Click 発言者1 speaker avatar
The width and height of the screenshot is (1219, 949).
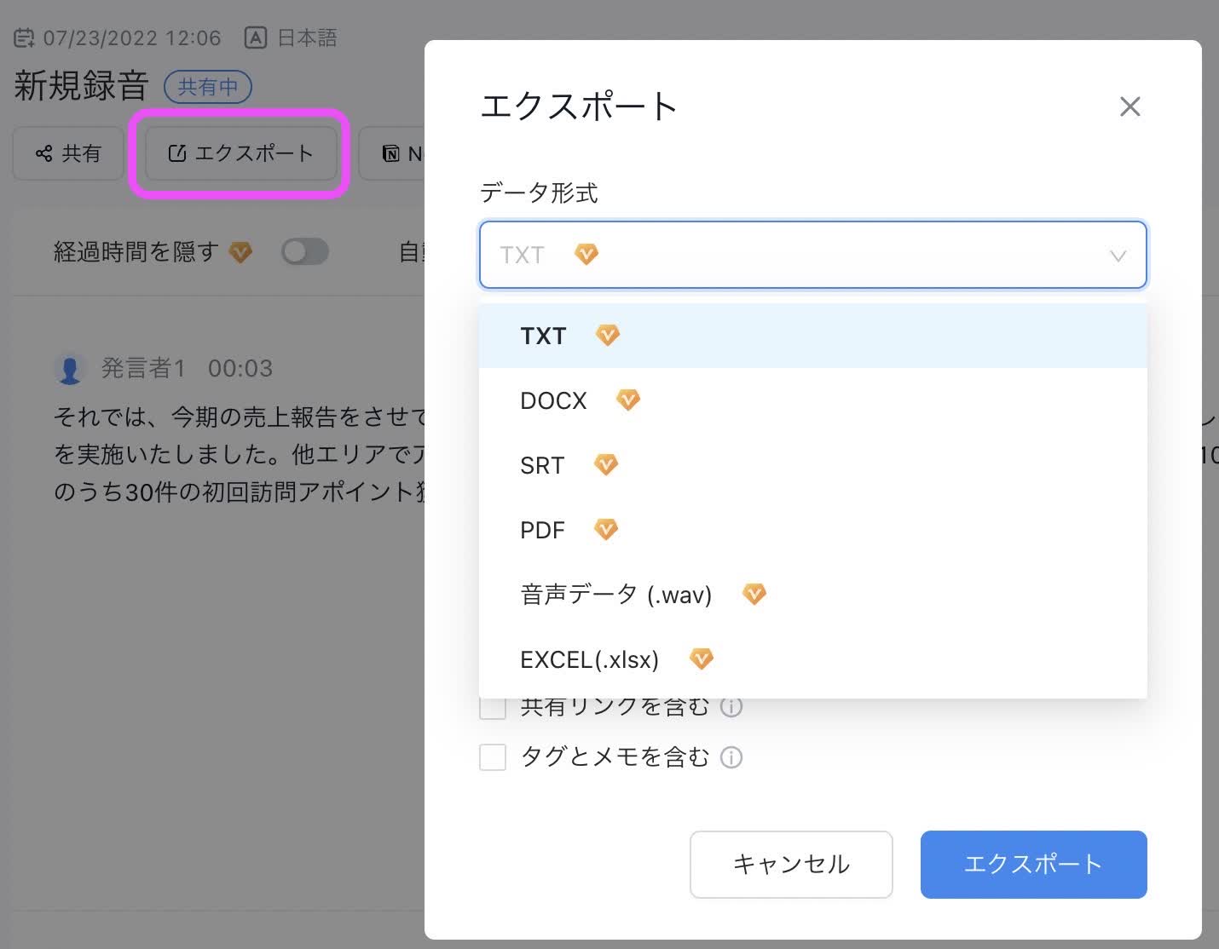[69, 368]
